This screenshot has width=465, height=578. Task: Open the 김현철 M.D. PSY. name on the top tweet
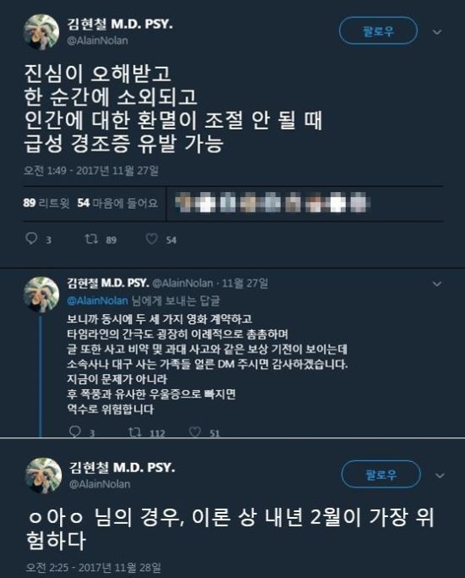point(120,25)
